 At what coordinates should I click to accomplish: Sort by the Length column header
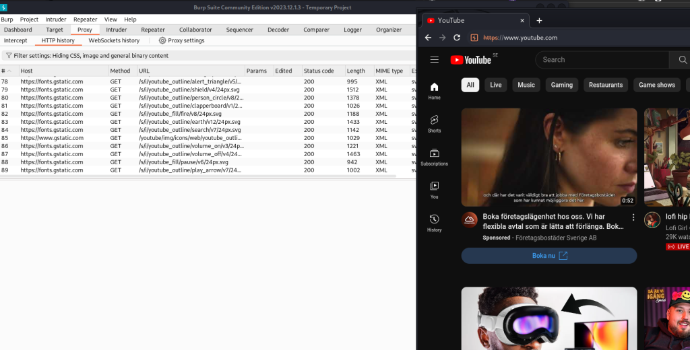pos(356,71)
